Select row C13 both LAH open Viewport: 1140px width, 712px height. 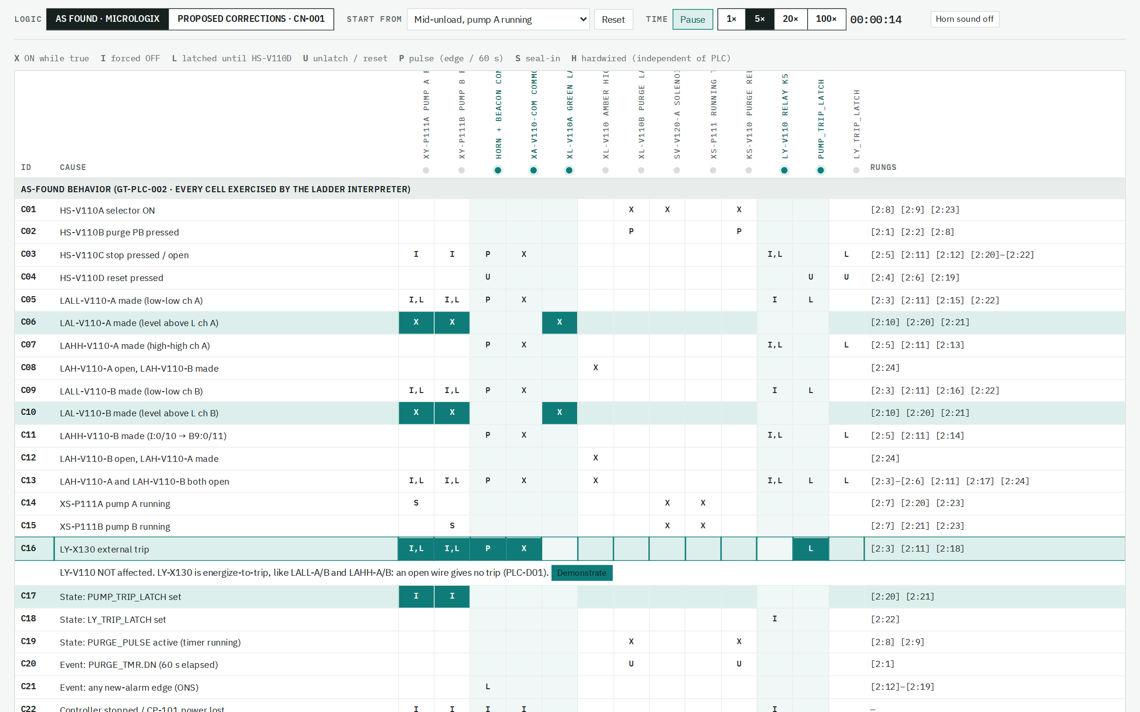[570, 481]
